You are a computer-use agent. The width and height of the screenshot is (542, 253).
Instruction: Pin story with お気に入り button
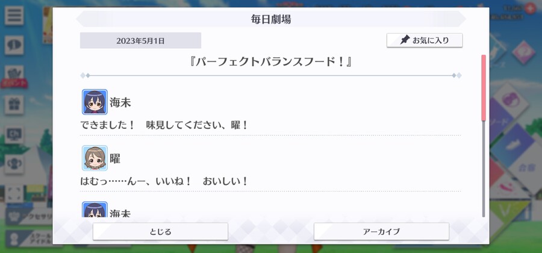coord(425,40)
